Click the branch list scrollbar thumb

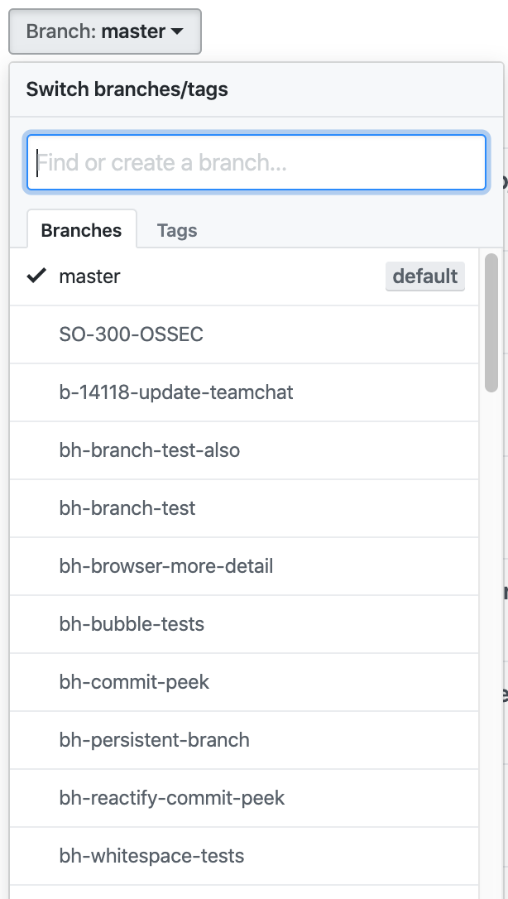[x=491, y=323]
